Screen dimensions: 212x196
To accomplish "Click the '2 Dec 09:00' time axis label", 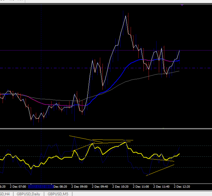I will pos(79,187).
